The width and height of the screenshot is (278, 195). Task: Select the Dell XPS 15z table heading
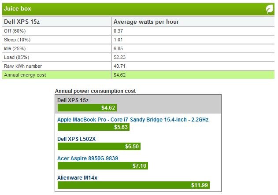pos(22,22)
